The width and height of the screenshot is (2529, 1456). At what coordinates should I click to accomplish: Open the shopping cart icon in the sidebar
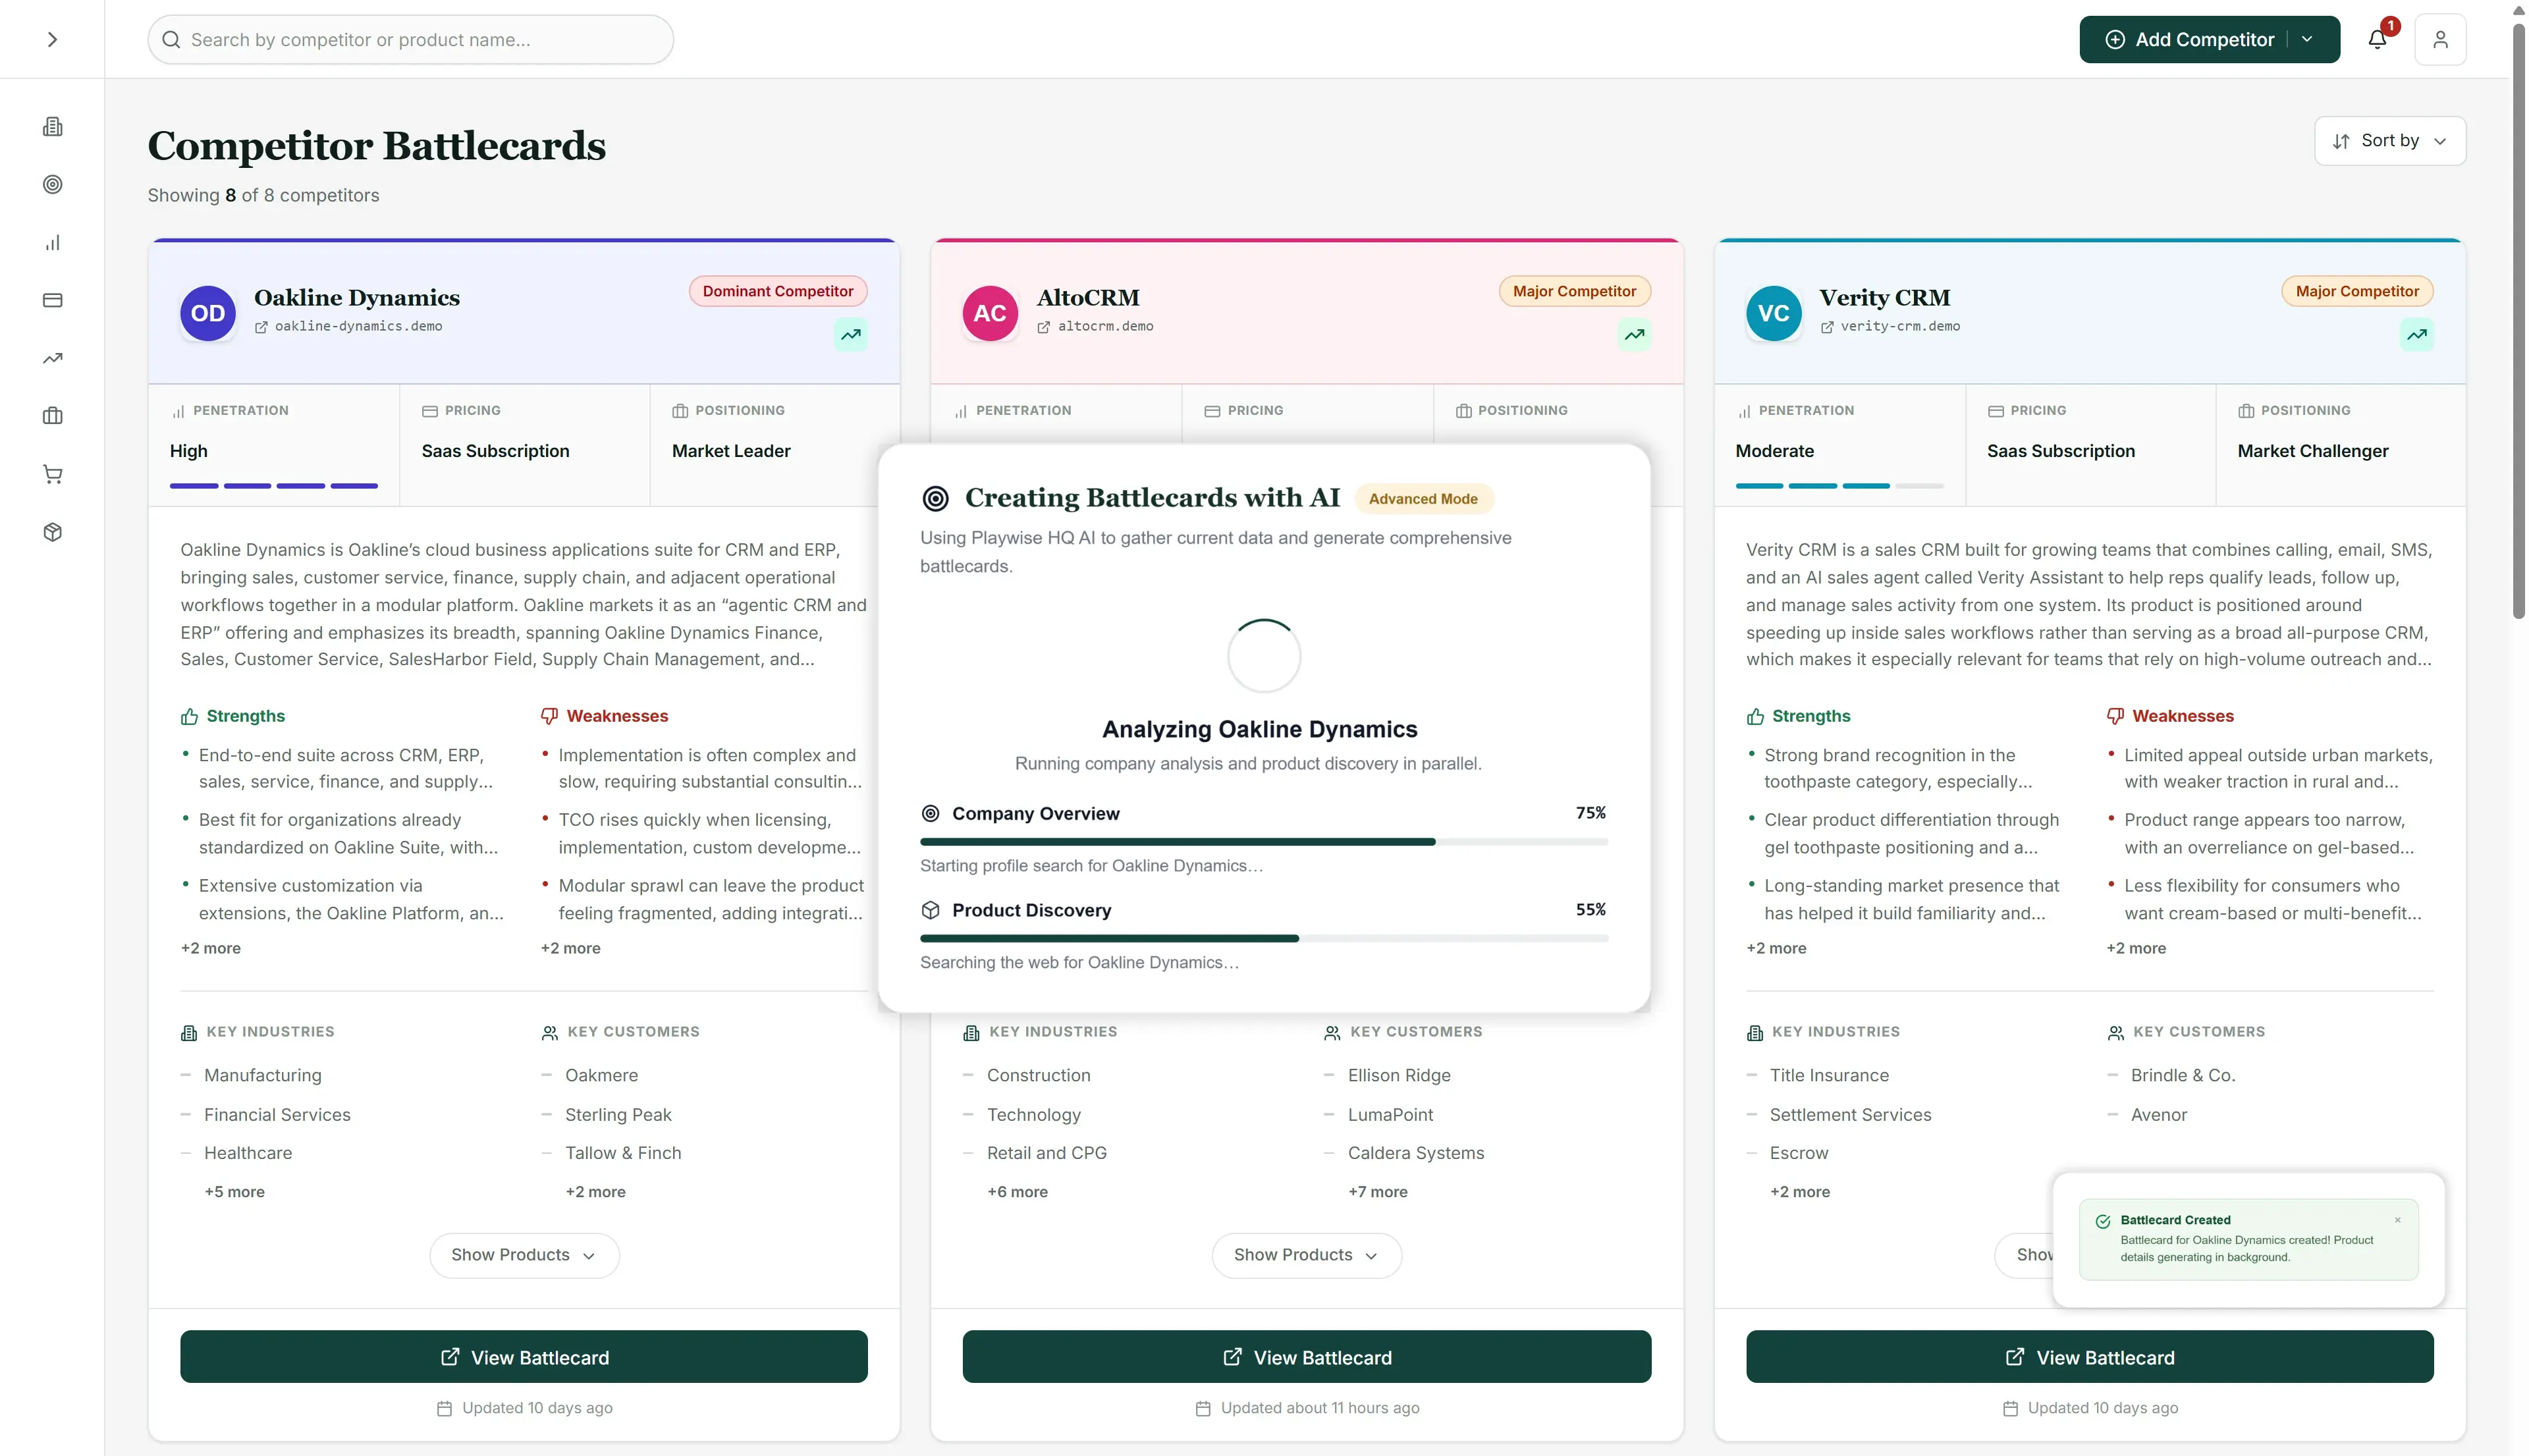pyautogui.click(x=53, y=474)
